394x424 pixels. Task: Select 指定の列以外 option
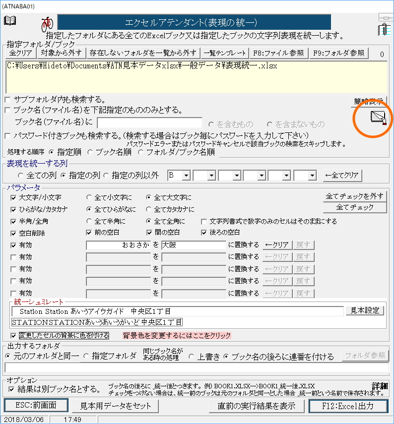tap(106, 176)
